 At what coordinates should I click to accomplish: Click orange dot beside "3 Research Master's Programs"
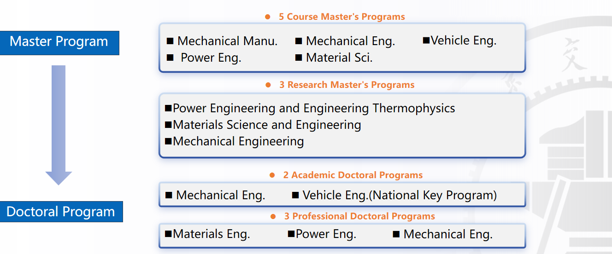268,85
